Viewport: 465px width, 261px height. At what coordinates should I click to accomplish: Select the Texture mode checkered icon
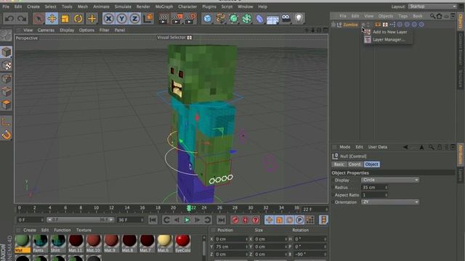click(x=7, y=65)
